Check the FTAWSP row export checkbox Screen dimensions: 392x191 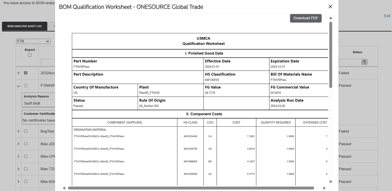(25, 85)
